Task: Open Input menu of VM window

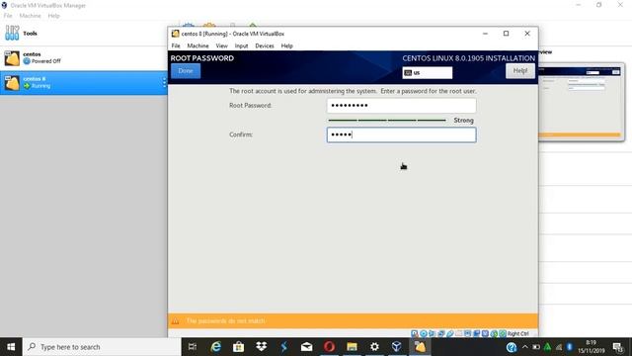Action: [x=241, y=46]
